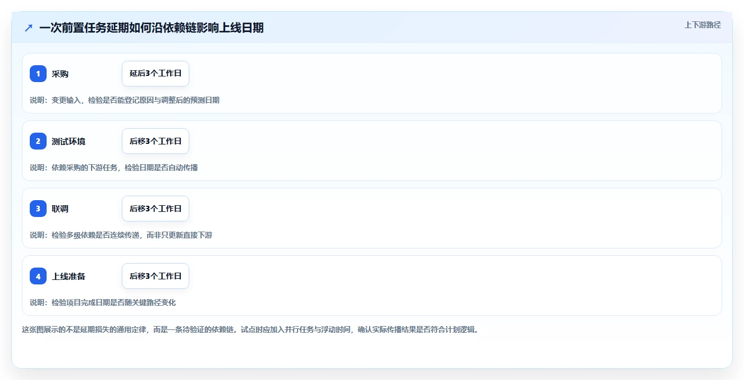Click step number 4 badge for 上线准备

click(x=38, y=276)
